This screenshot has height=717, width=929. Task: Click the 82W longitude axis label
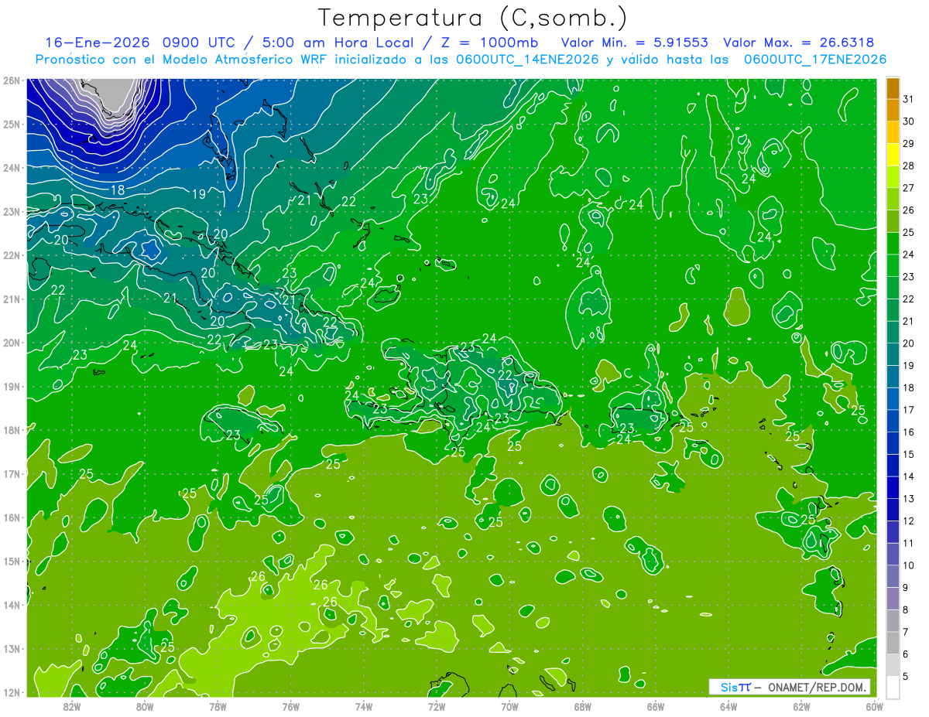click(71, 706)
